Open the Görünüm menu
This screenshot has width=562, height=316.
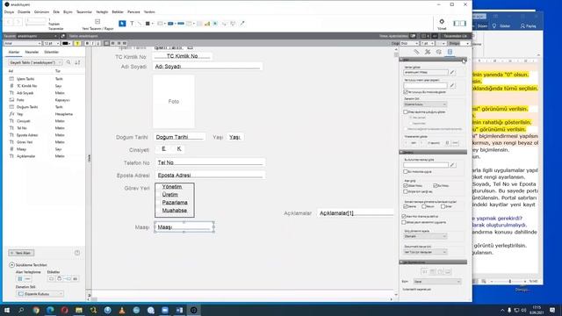click(x=41, y=11)
